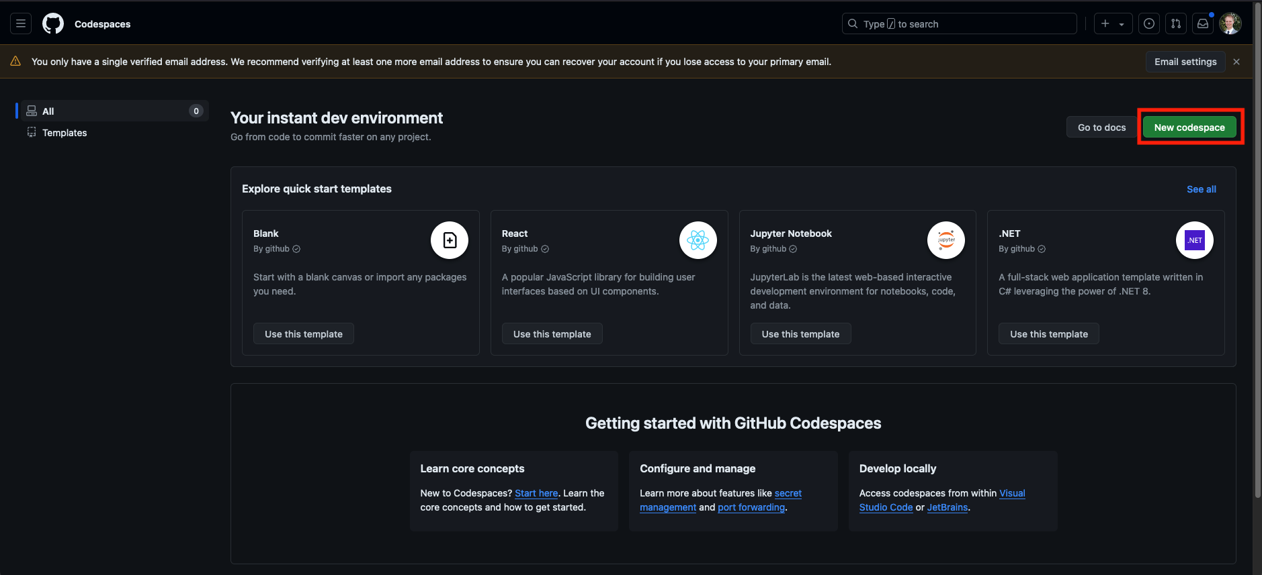The width and height of the screenshot is (1262, 575).
Task: Click the Jupyter Notebook template logo
Action: pos(946,240)
